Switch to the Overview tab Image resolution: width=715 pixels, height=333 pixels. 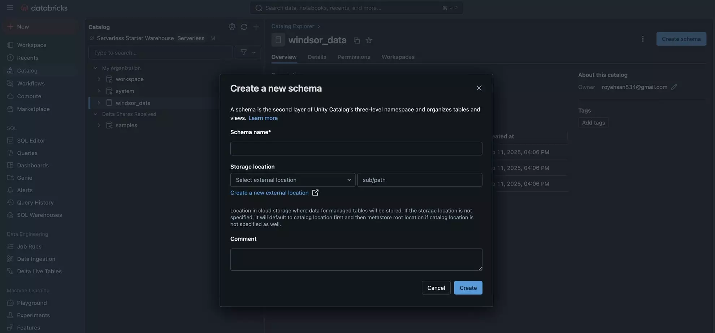pyautogui.click(x=284, y=57)
